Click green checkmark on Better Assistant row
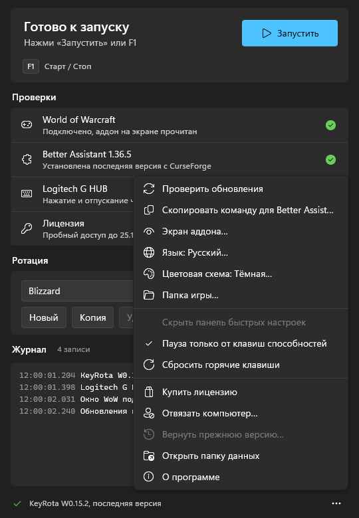 330,160
